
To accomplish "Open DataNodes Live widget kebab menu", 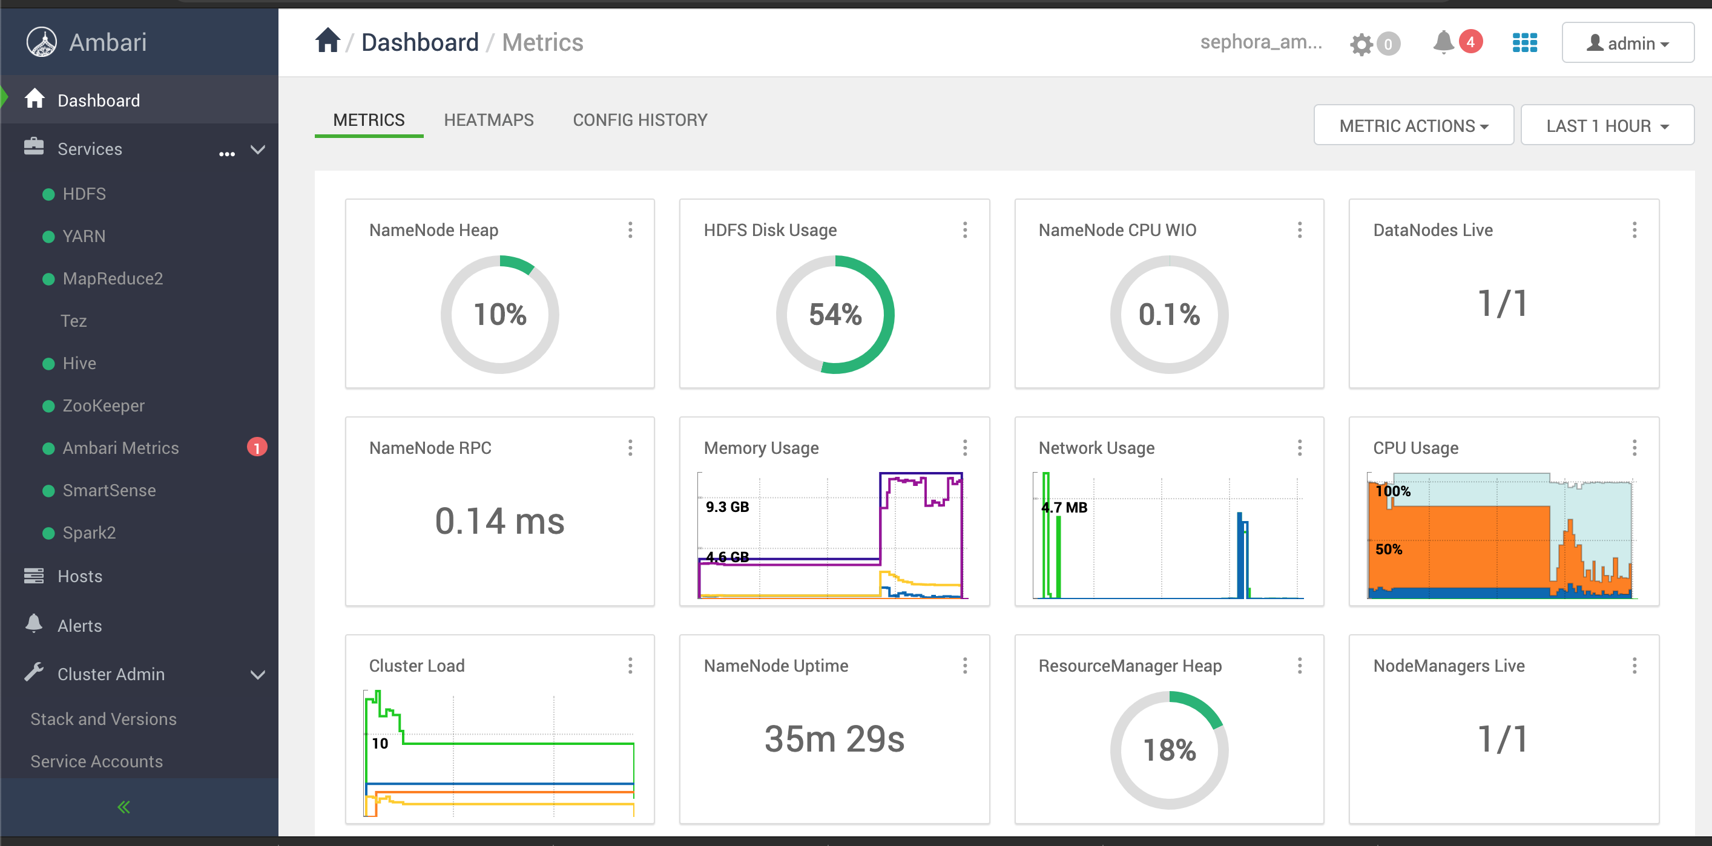I will [x=1635, y=230].
